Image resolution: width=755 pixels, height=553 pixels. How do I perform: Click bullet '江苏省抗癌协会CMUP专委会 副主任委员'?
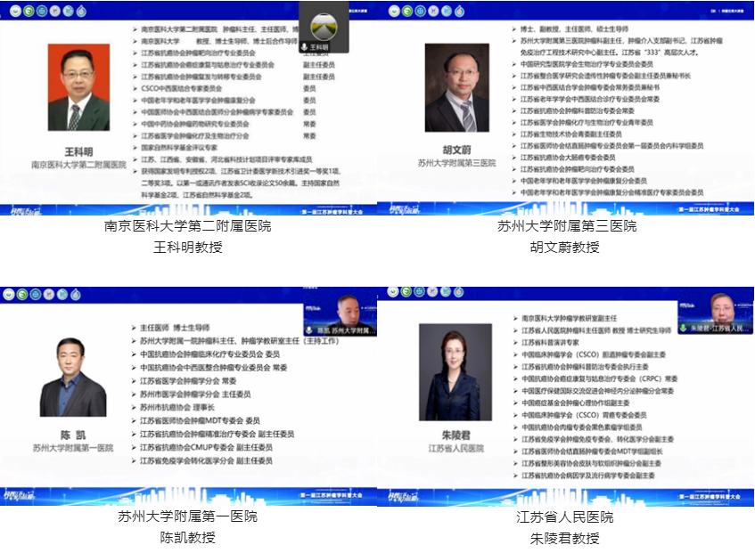click(x=206, y=447)
